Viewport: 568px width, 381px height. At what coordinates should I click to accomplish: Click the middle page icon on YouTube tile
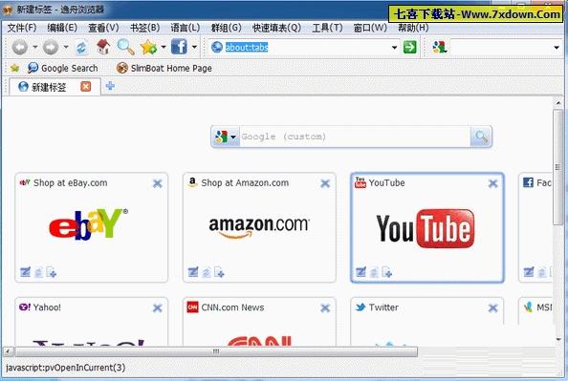[x=374, y=272]
